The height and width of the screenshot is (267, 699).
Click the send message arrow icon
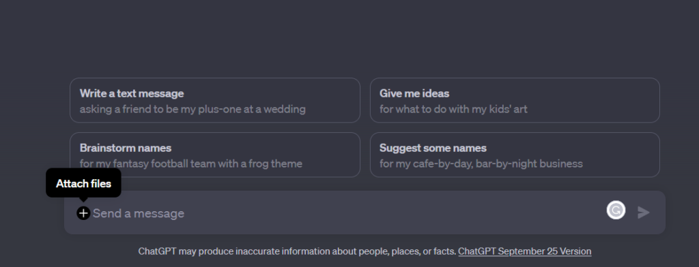coord(643,213)
